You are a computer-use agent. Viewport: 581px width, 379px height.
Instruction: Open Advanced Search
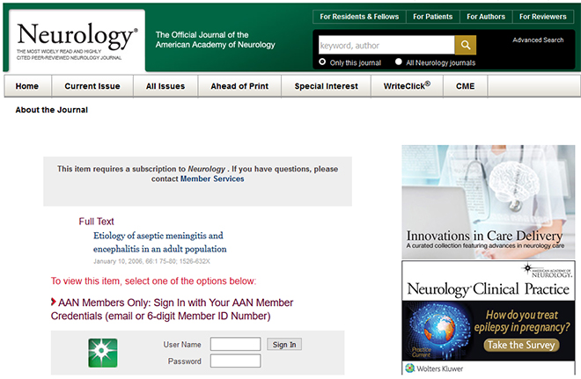point(538,40)
